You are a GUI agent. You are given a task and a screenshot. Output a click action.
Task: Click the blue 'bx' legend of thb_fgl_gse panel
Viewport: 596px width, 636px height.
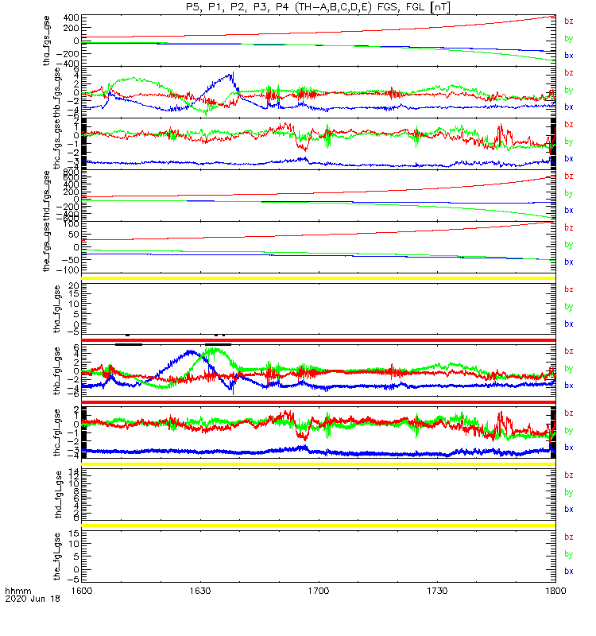click(x=569, y=386)
